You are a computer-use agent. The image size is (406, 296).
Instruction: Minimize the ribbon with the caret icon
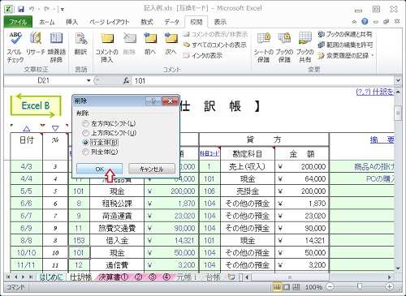354,22
